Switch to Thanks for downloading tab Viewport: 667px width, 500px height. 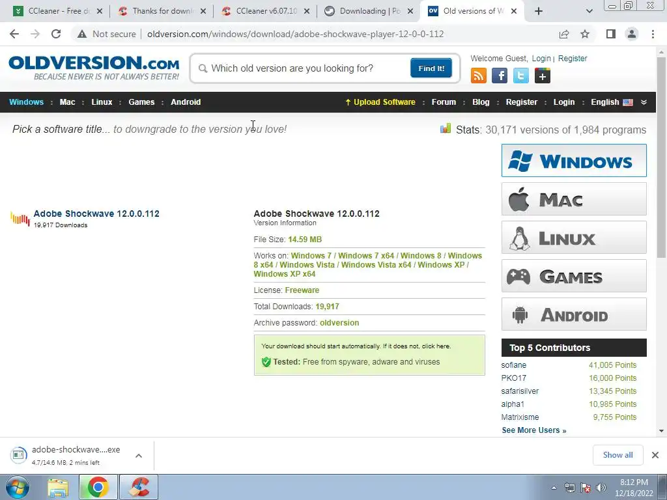pyautogui.click(x=162, y=11)
